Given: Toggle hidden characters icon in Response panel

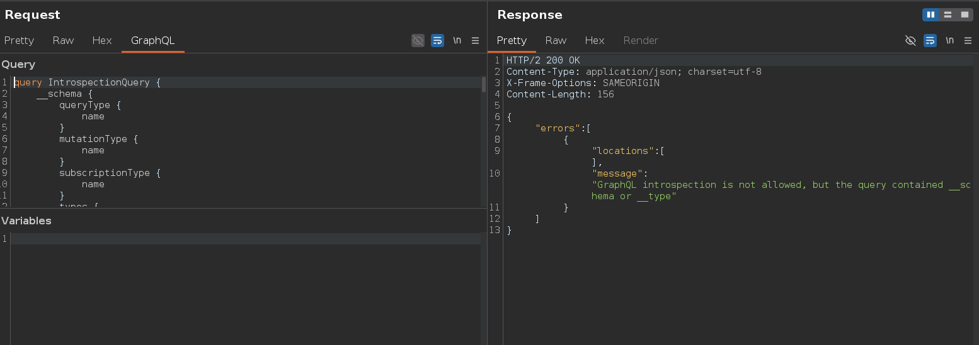Looking at the screenshot, I should point(910,40).
